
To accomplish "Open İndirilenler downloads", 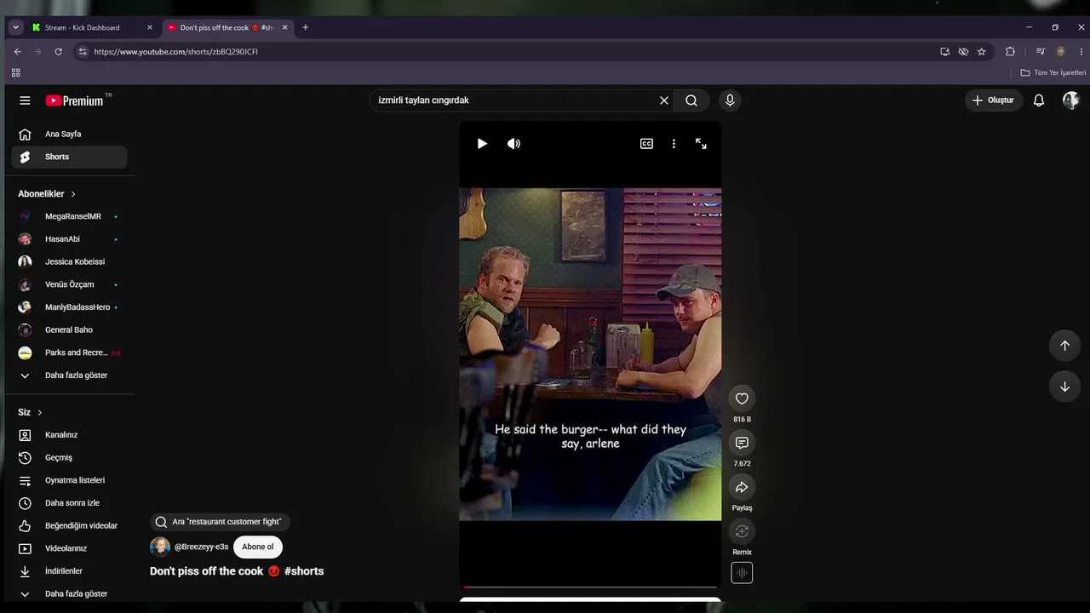I will coord(69,571).
